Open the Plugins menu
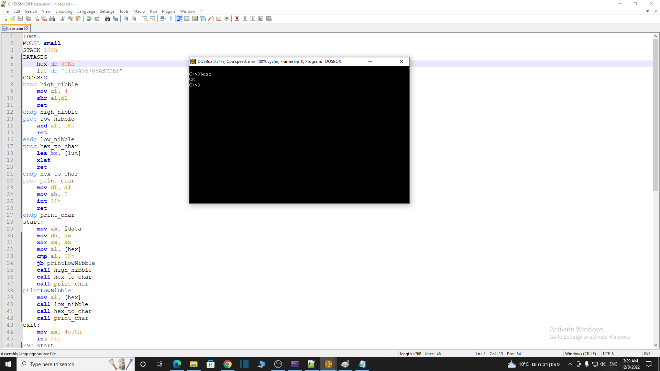 168,11
